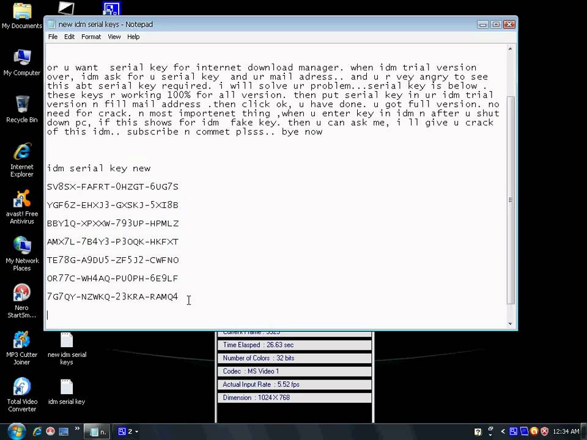This screenshot has width=587, height=440.
Task: Select the Recycle Bin icon
Action: 22,109
